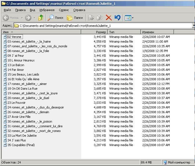The image size is (195, 166).
Task: Click the Back (Назад) arrow icon
Action: tap(6, 18)
